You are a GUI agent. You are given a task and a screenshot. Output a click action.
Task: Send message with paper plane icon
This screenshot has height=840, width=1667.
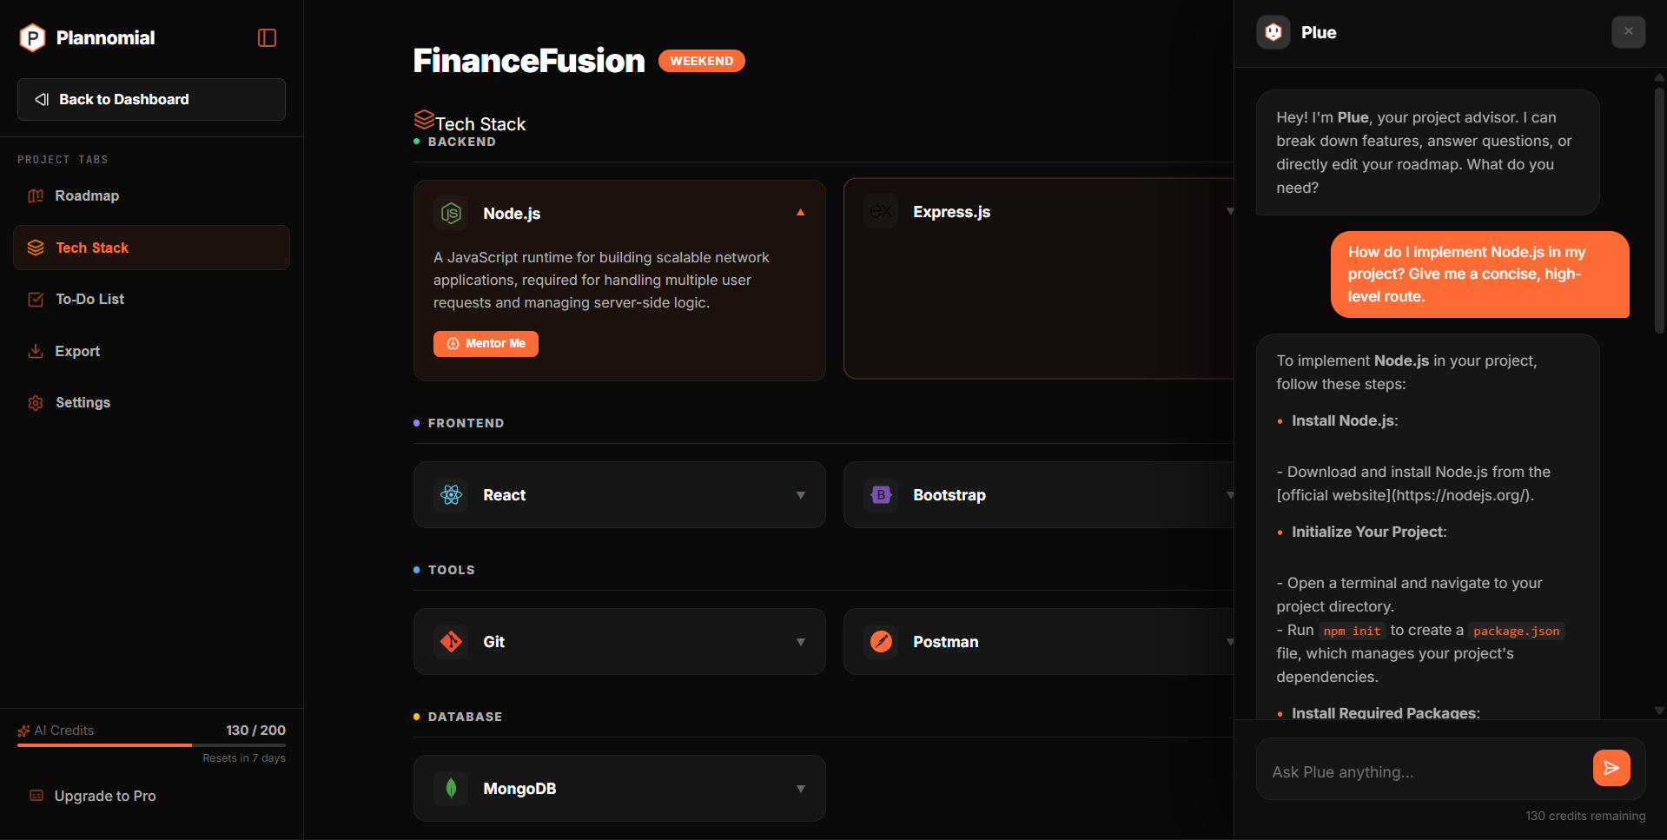pos(1611,768)
